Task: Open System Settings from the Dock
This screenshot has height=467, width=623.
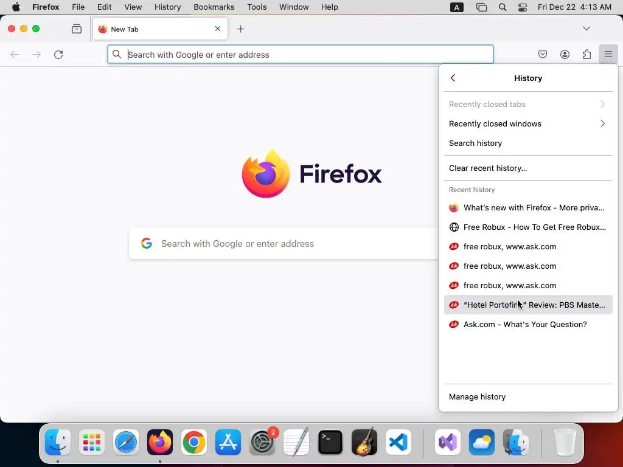Action: click(x=262, y=442)
